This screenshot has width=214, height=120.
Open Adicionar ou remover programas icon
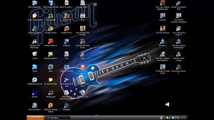click(67, 92)
